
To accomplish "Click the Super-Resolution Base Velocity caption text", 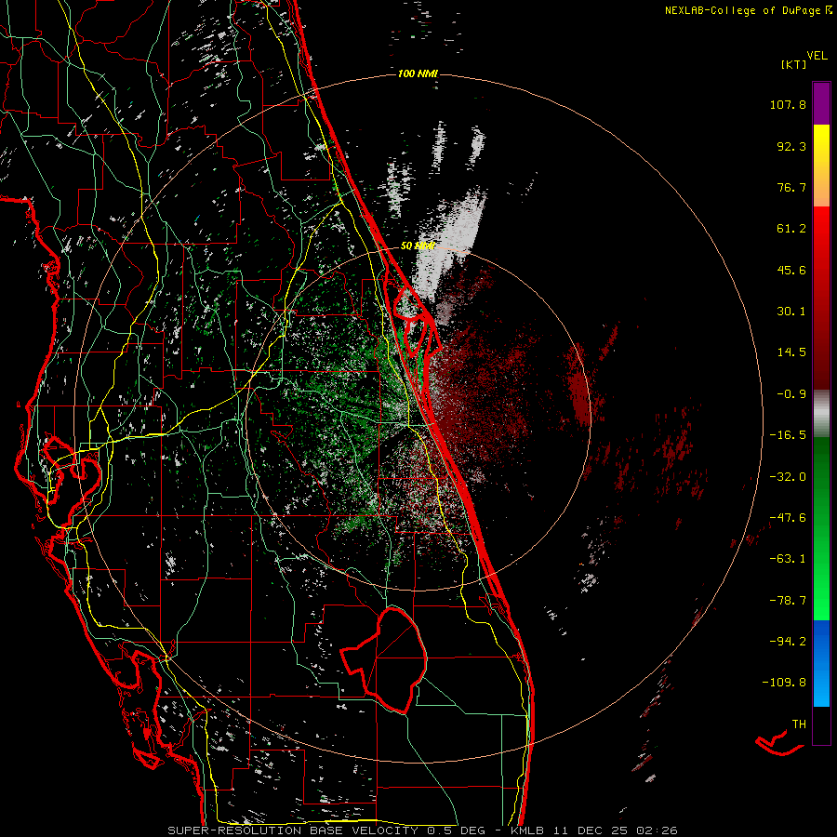I will tap(422, 830).
